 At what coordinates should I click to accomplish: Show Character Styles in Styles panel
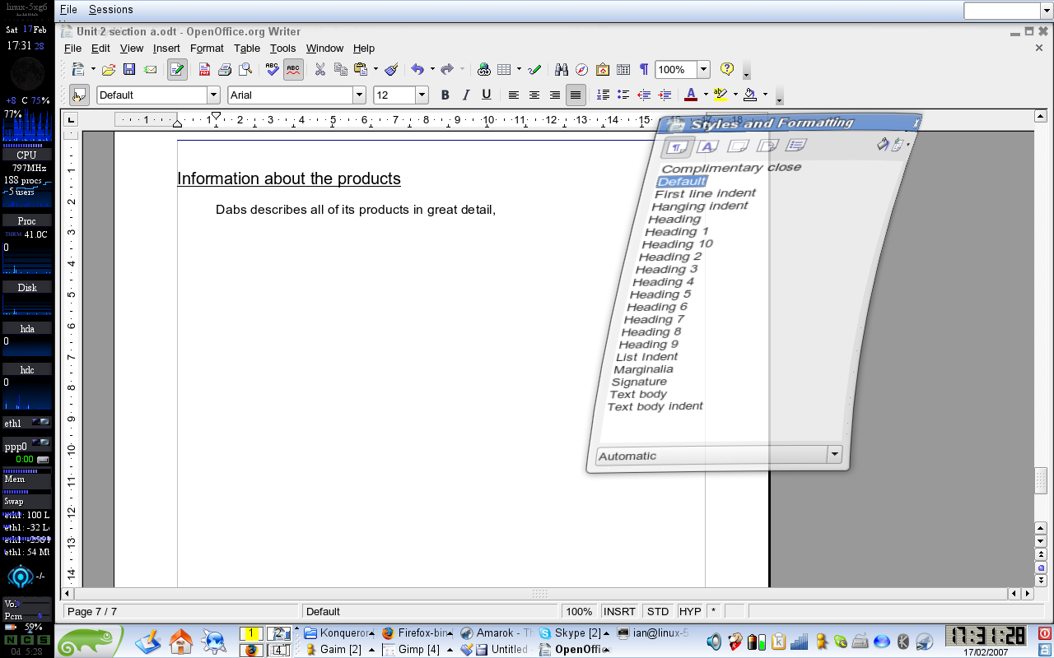click(707, 146)
